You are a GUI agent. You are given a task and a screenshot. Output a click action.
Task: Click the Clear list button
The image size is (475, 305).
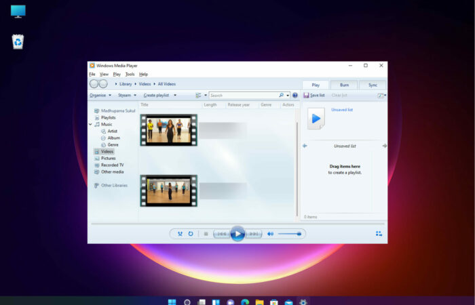tap(339, 96)
